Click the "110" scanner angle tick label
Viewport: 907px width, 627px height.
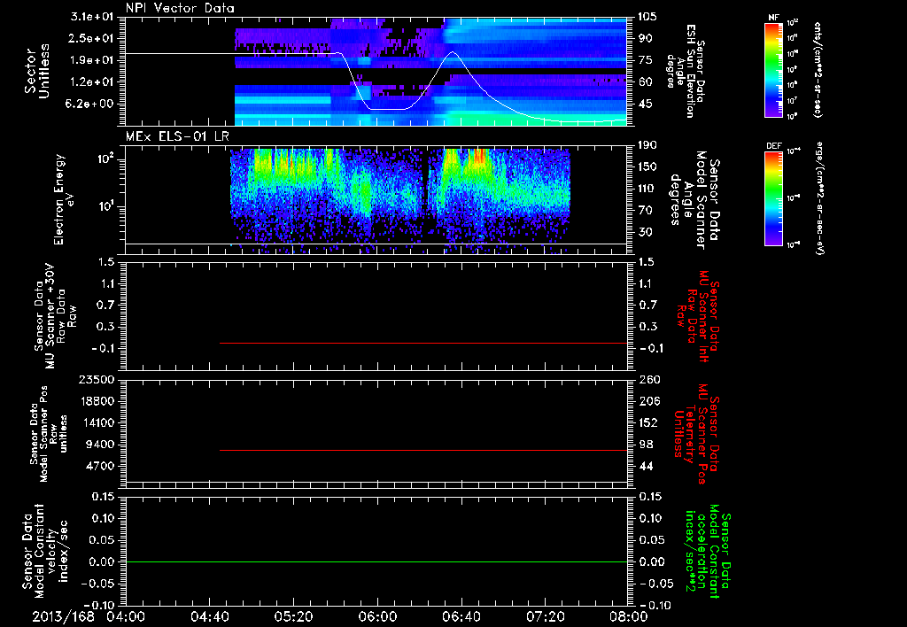pyautogui.click(x=647, y=189)
